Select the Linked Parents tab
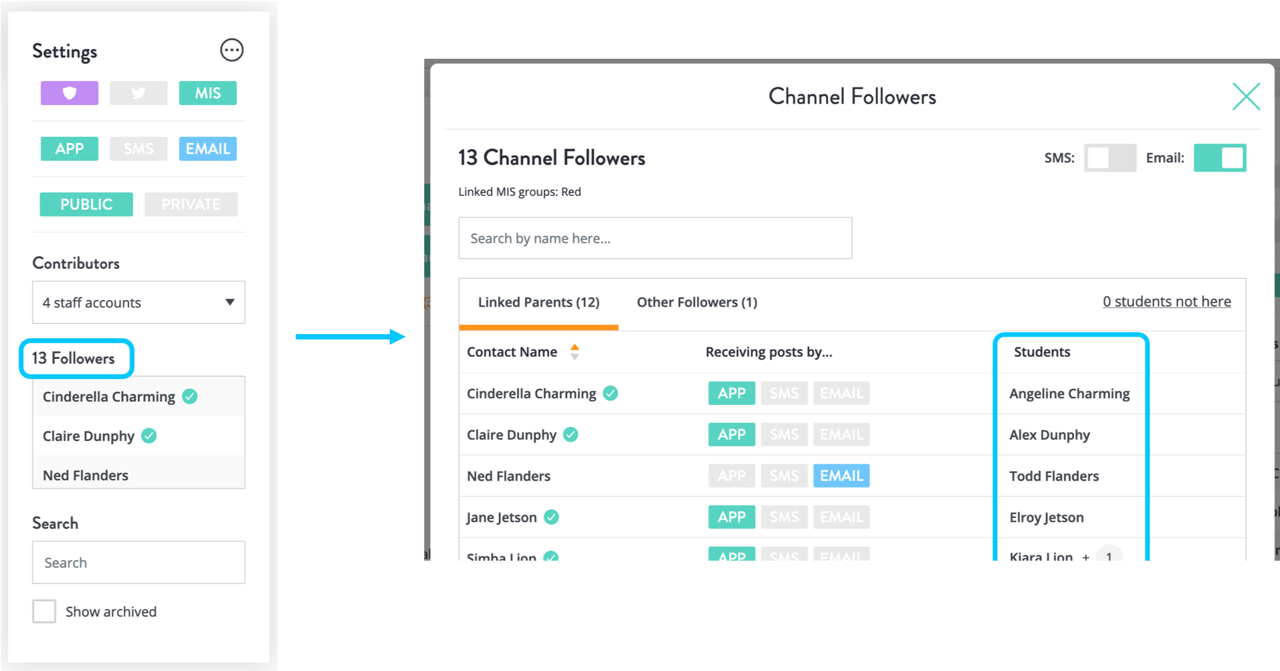 click(x=538, y=302)
